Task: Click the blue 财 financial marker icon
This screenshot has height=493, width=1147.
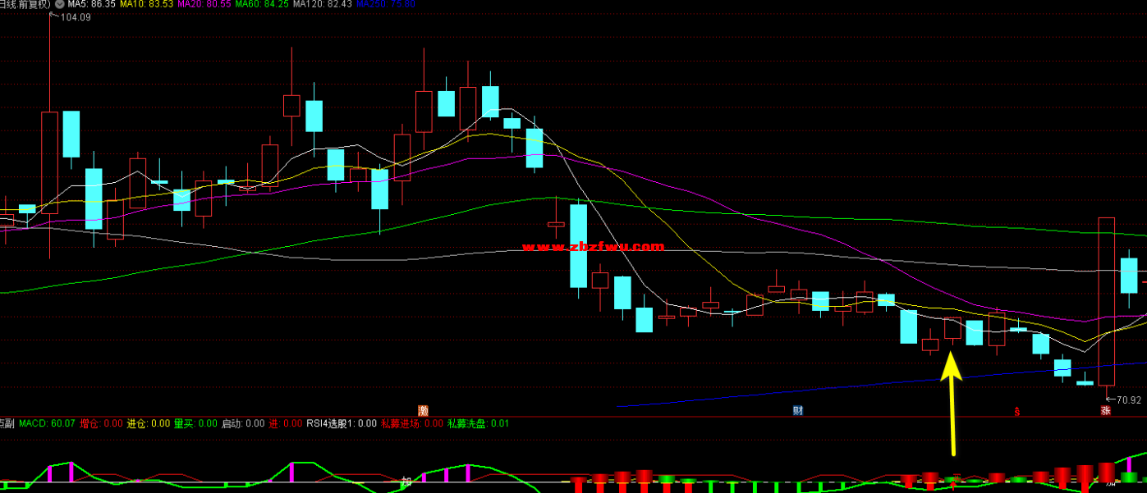Action: click(797, 410)
